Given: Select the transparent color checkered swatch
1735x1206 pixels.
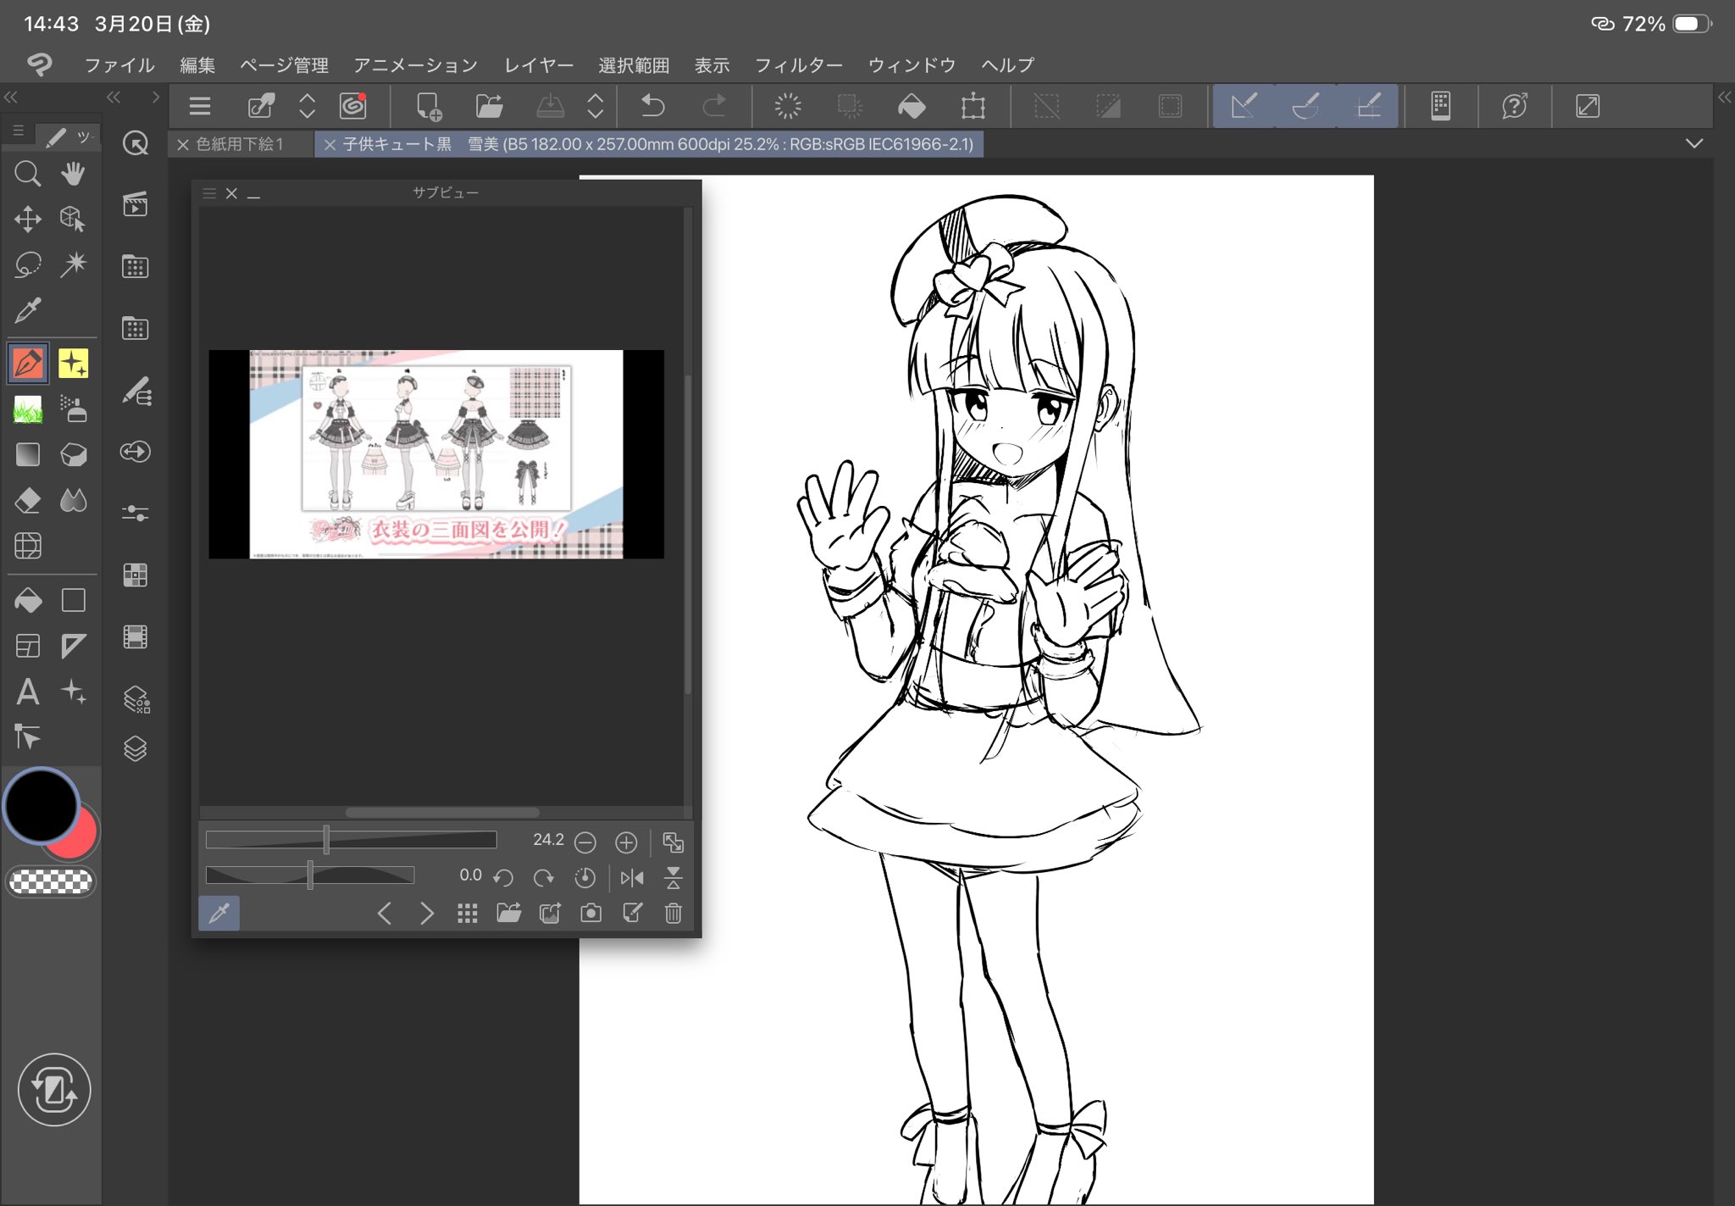Looking at the screenshot, I should point(51,882).
